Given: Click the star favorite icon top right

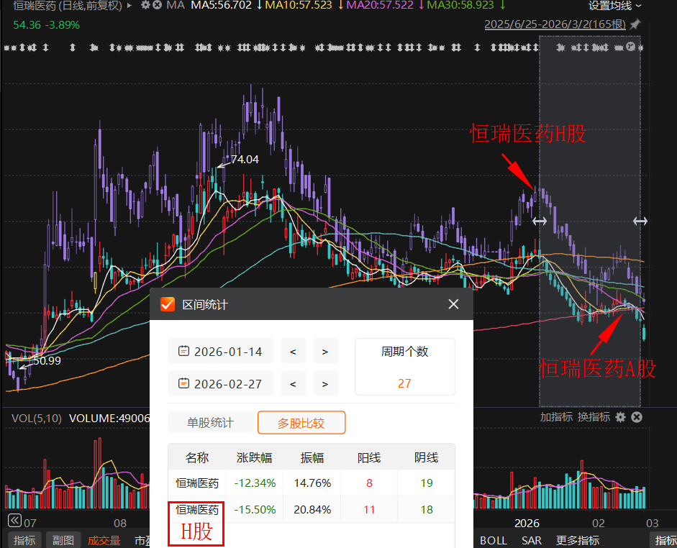Looking at the screenshot, I should (x=636, y=24).
